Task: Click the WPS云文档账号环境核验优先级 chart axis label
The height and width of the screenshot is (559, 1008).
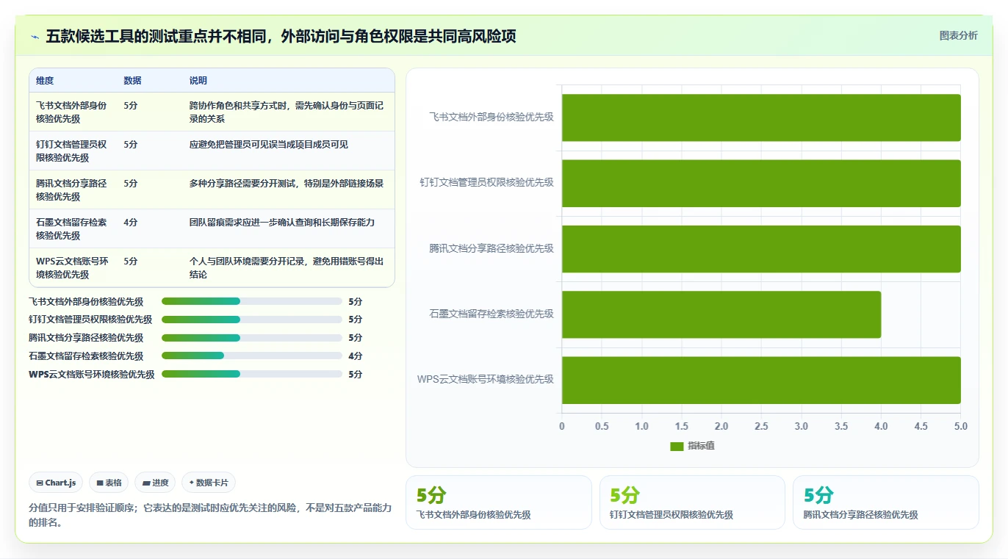Action: (x=486, y=380)
